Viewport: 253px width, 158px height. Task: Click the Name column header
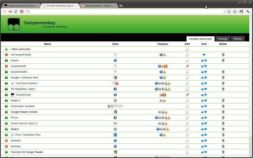click(47, 44)
